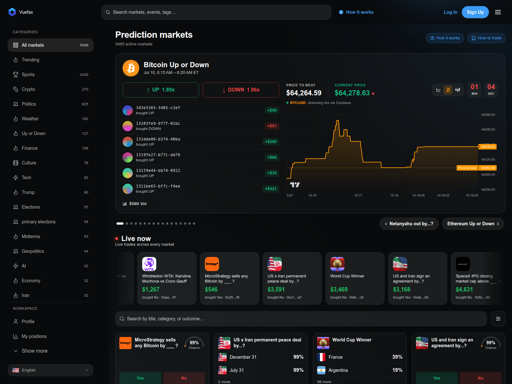Click the search magnifier icon in top bar
The image size is (512, 384).
108,12
